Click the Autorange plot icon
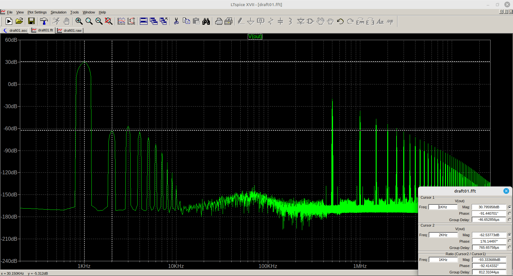513x276 pixels. coord(121,21)
